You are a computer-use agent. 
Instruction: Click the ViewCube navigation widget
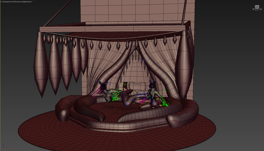point(257,7)
